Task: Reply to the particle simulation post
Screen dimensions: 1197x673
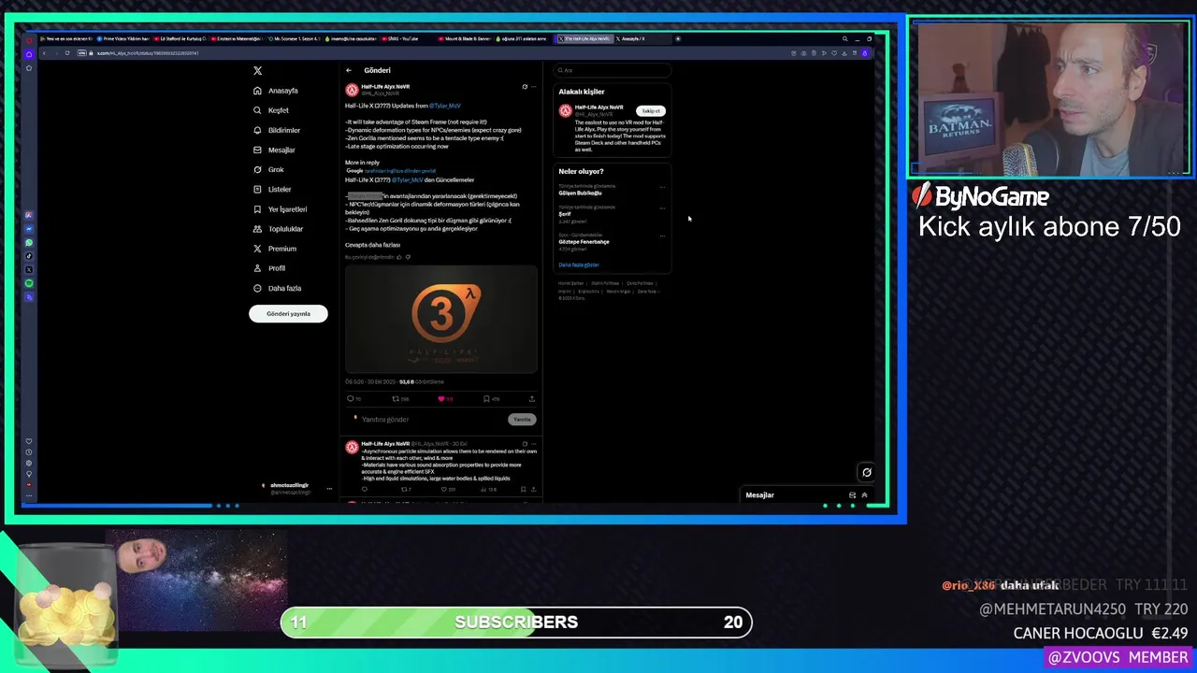Action: 365,489
